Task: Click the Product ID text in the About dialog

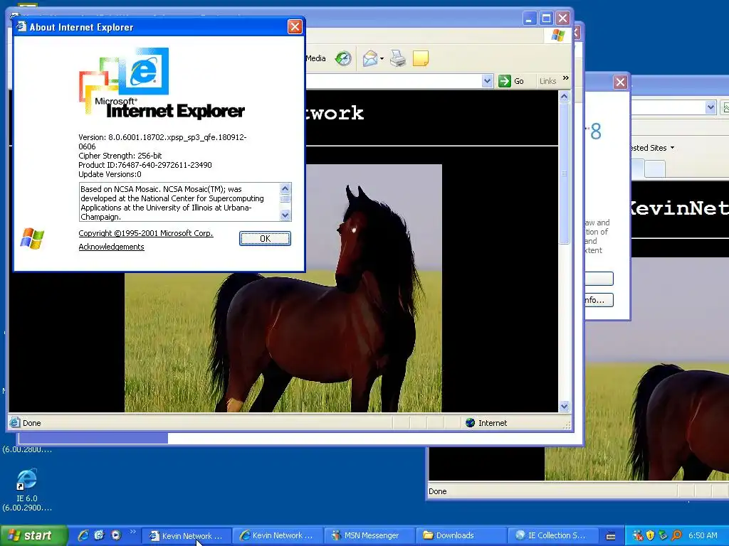Action: 145,165
